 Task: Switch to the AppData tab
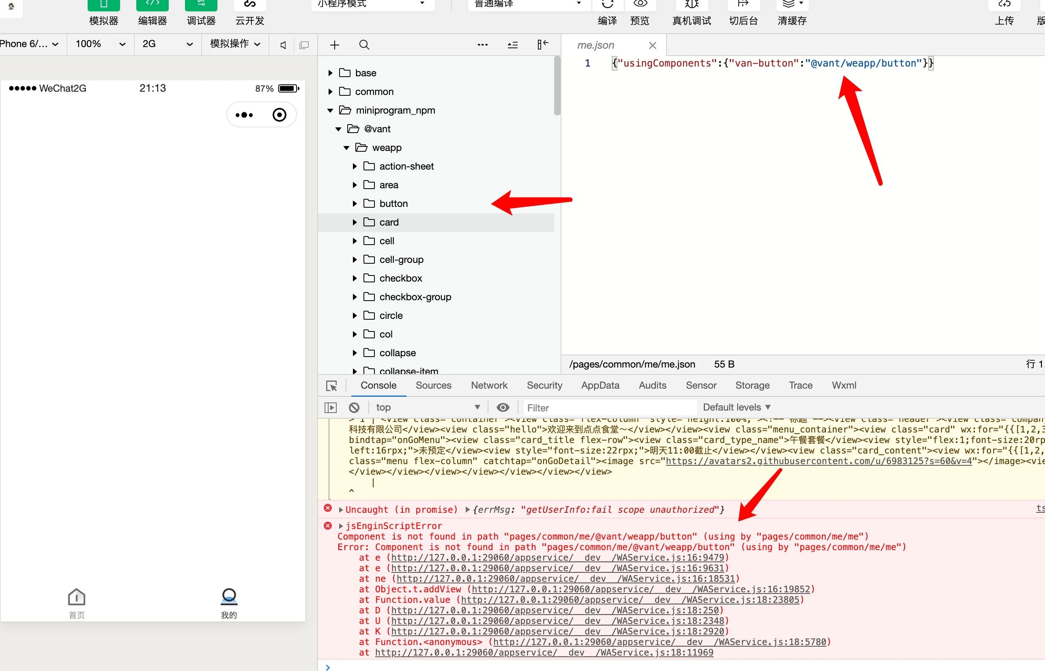click(x=600, y=385)
